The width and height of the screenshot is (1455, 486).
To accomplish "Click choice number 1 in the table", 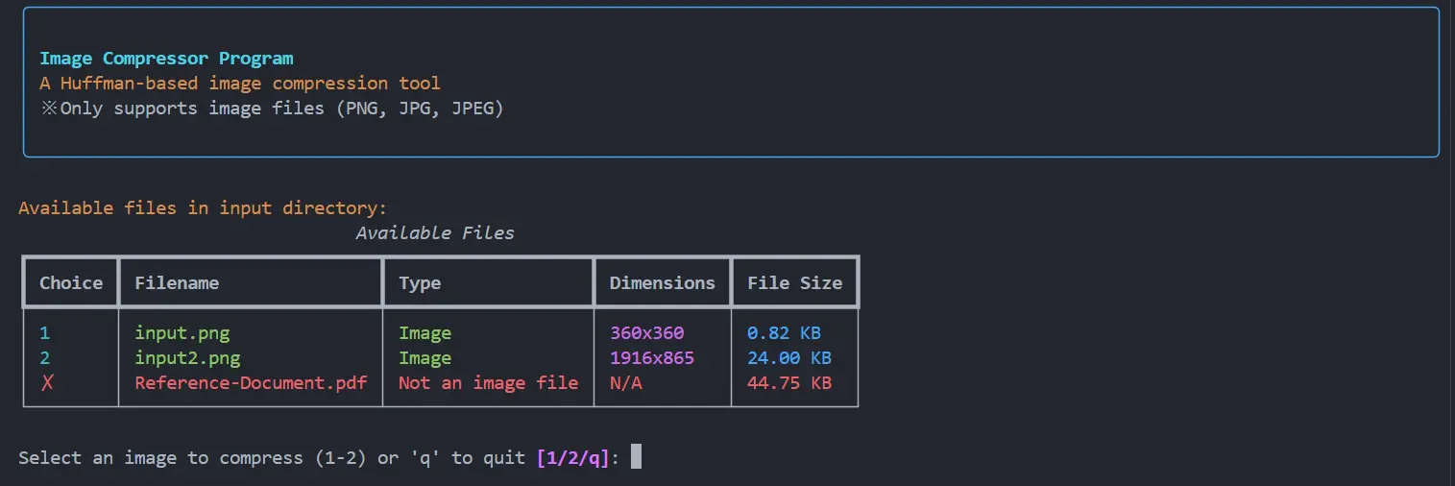I will tap(44, 333).
